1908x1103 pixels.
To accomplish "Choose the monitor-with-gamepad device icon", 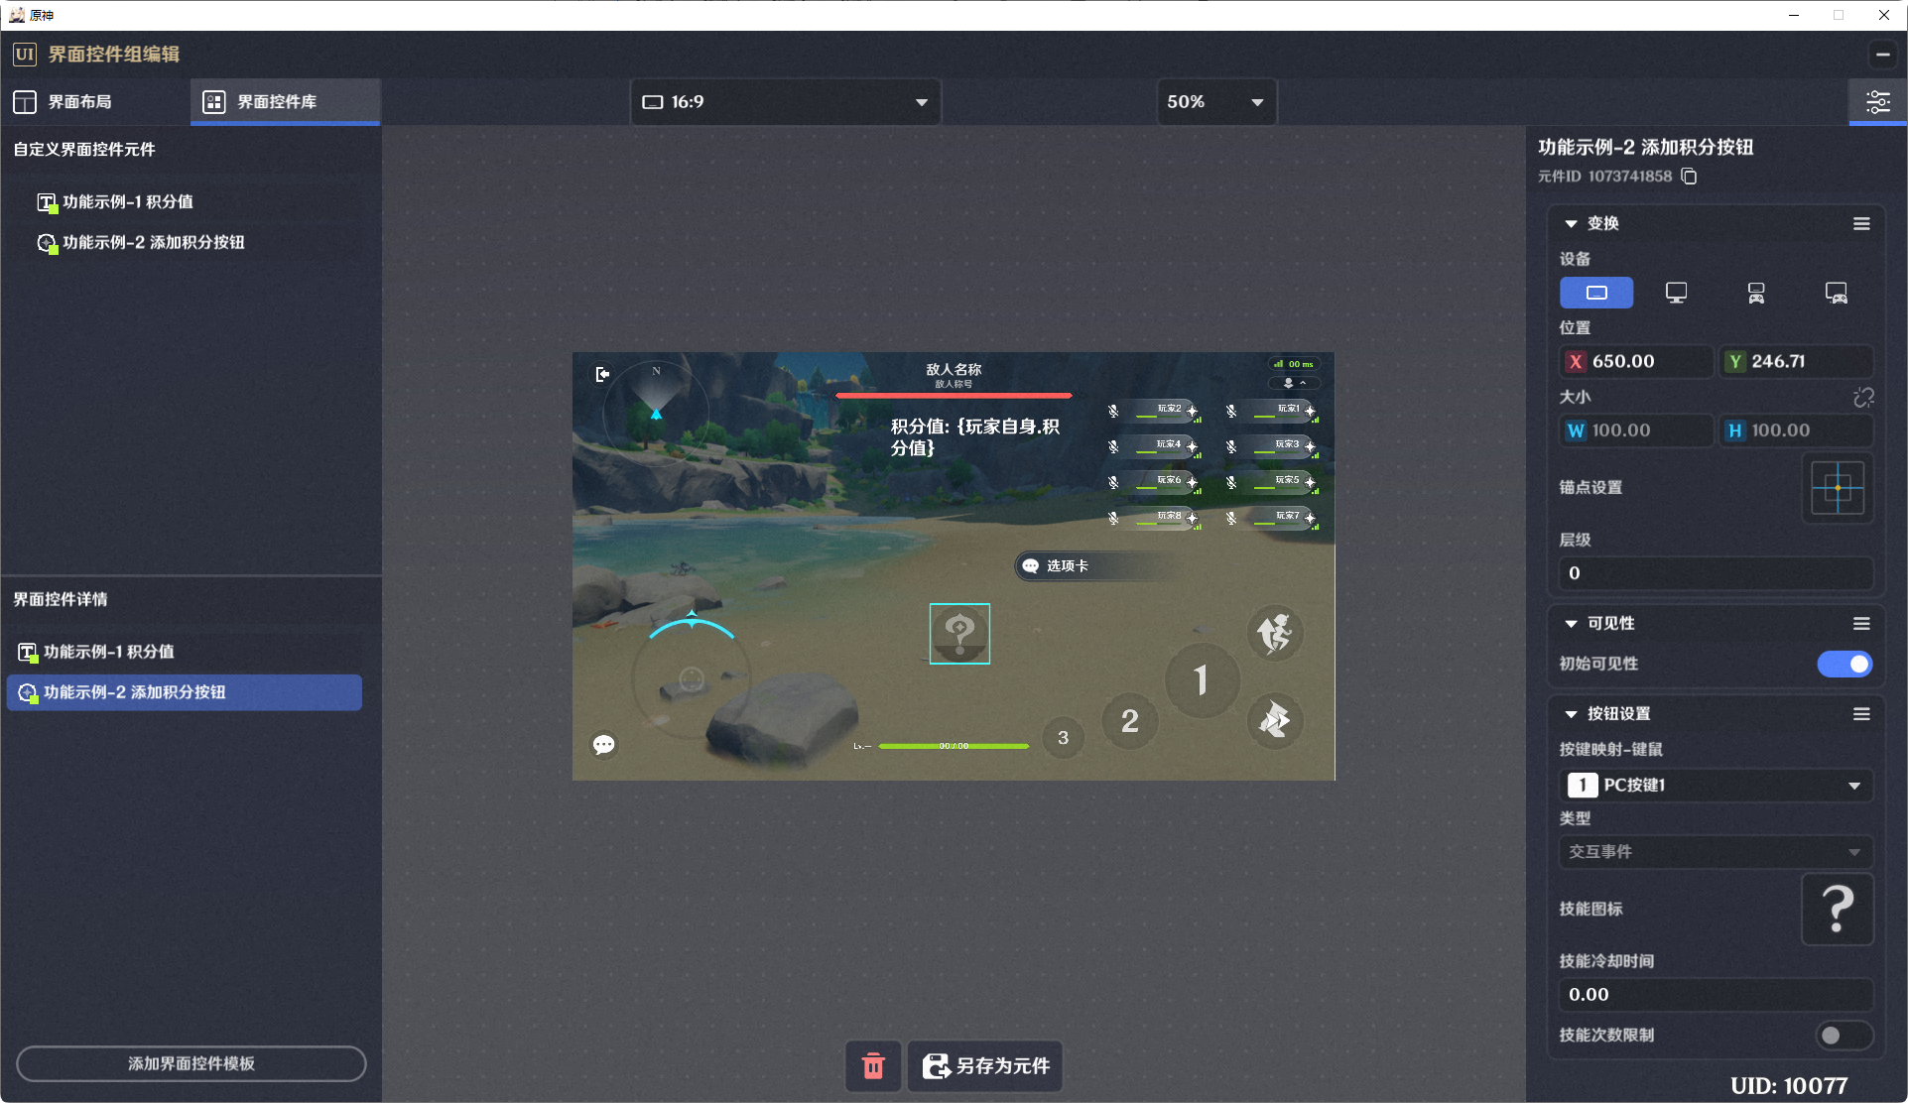I will [1836, 293].
